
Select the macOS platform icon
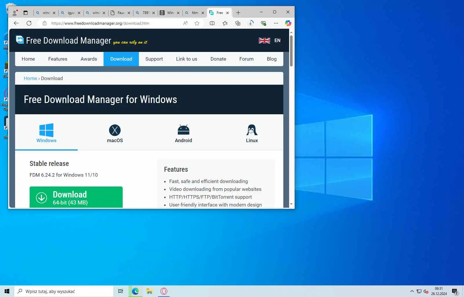point(115,130)
